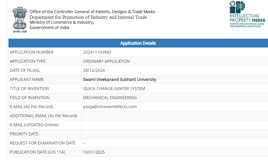Click the Intellectual Property India logo
Screen dimensions: 268x160
(x=247, y=14)
